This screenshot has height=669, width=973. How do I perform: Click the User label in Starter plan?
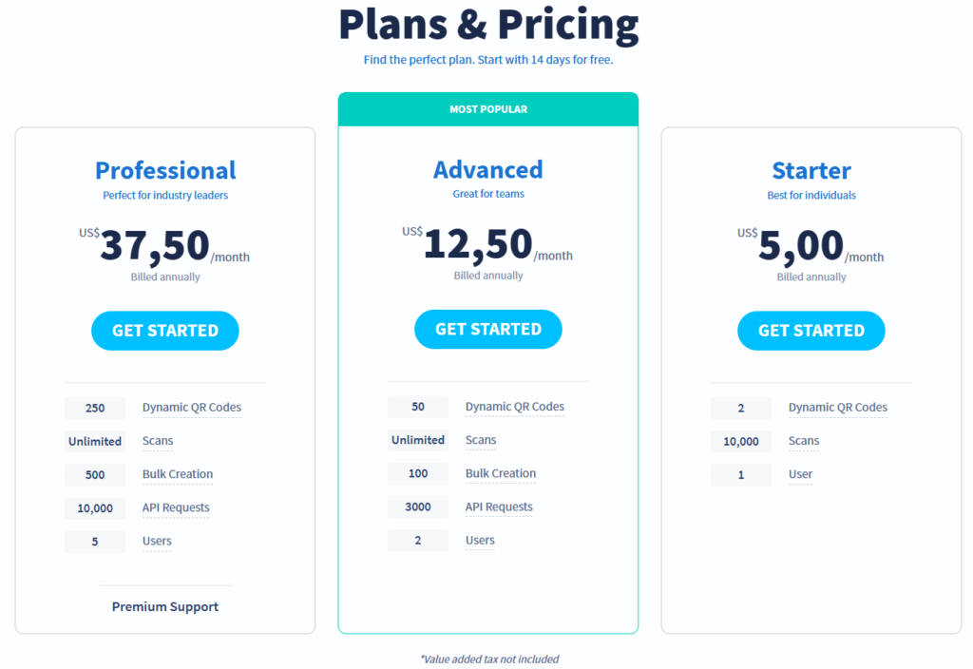[800, 474]
